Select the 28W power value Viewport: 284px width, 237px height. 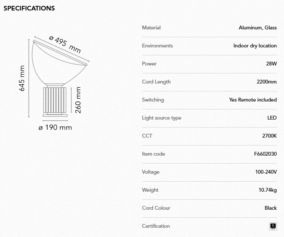pos(271,64)
